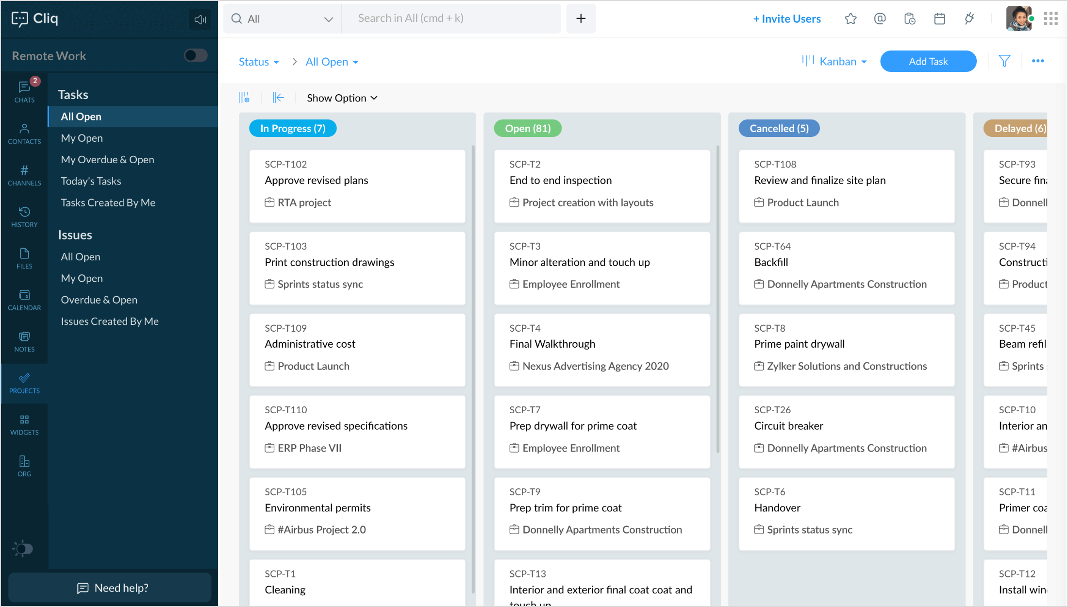Viewport: 1068px width, 607px height.
Task: Open user profile avatar
Action: point(1019,19)
